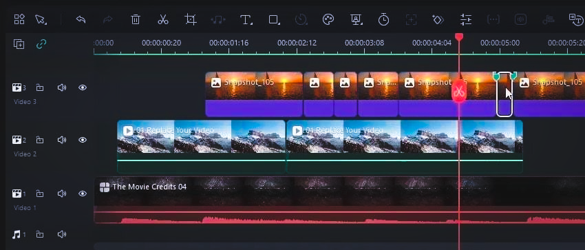The width and height of the screenshot is (585, 250).
Task: Select the Video 3 track icon
Action: [x=17, y=87]
